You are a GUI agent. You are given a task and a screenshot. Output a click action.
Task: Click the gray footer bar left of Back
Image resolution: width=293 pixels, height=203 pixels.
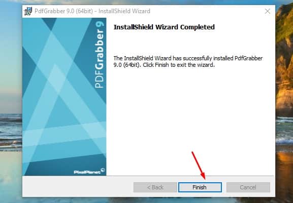click(78, 187)
